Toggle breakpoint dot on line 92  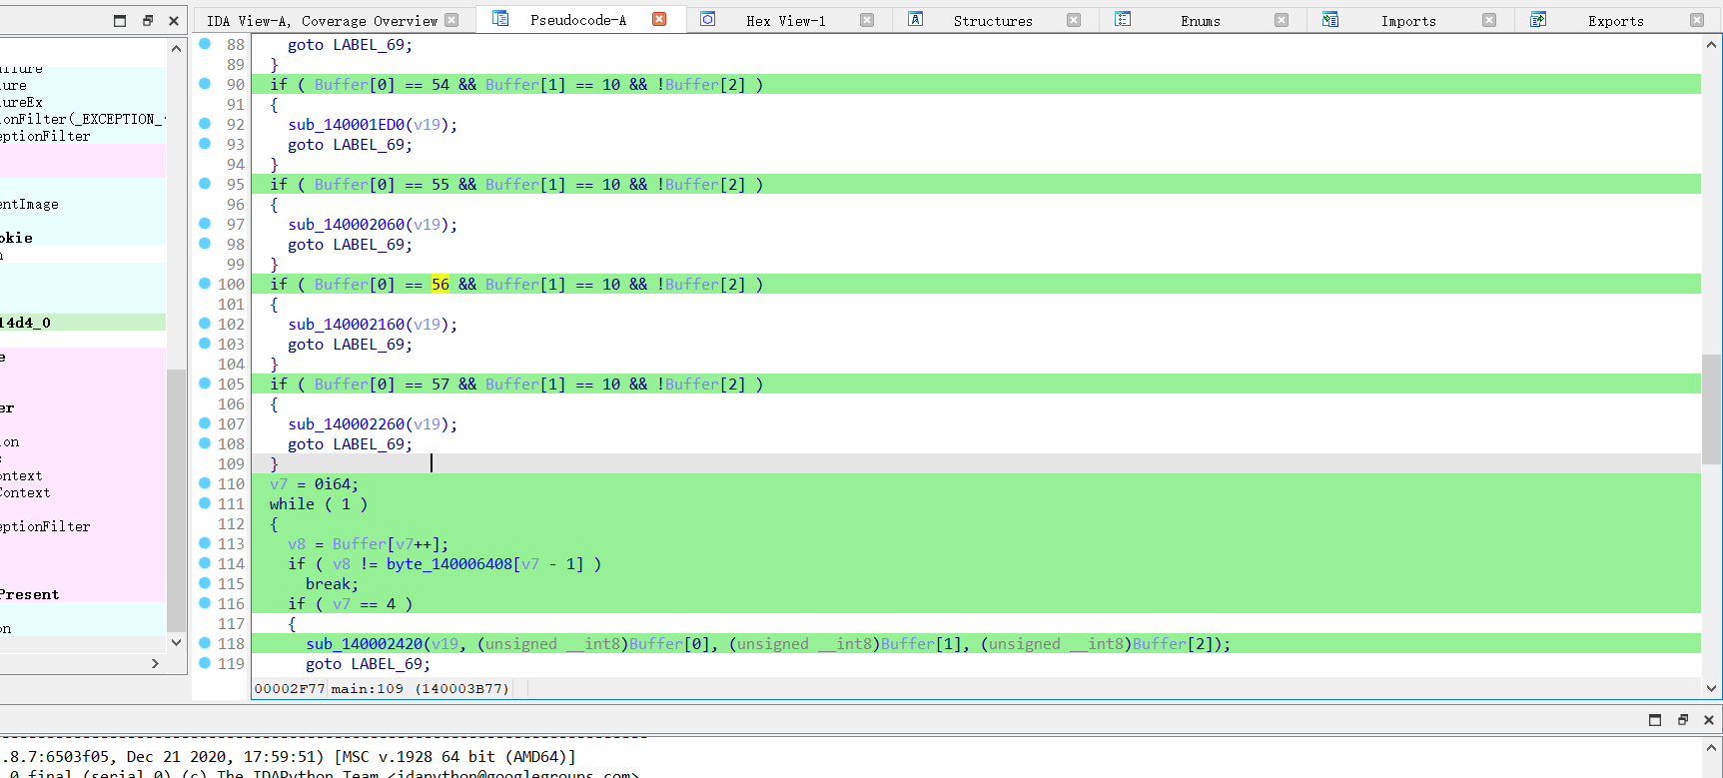(x=205, y=124)
